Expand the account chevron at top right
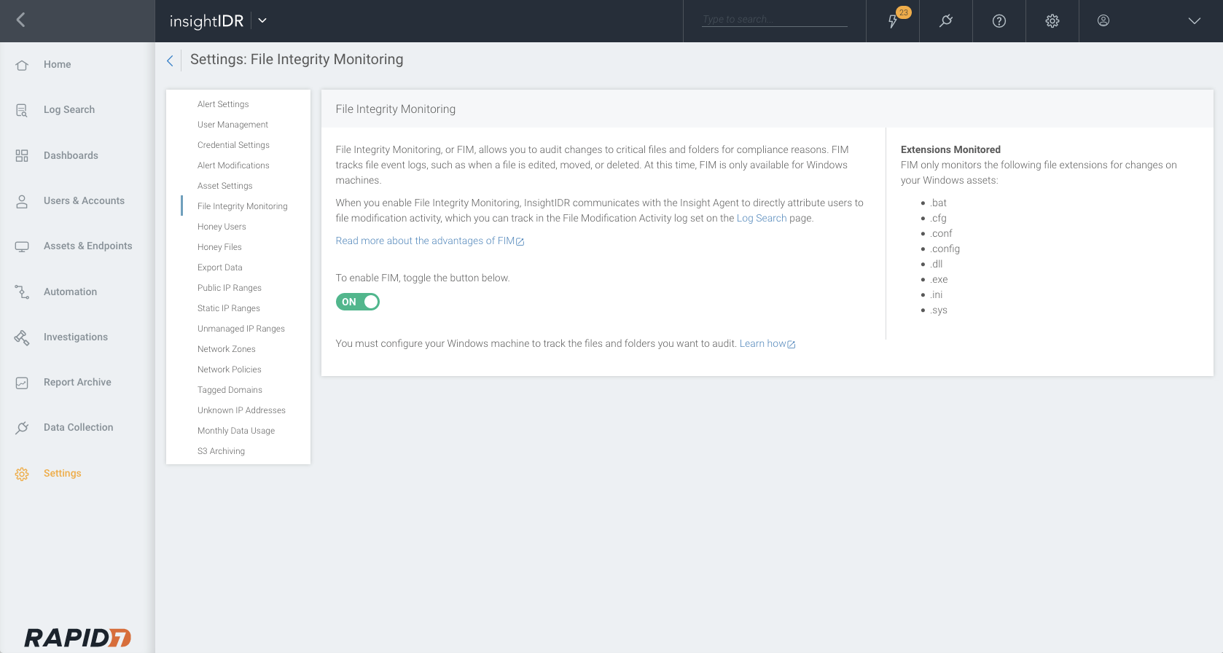The image size is (1223, 653). [1194, 21]
